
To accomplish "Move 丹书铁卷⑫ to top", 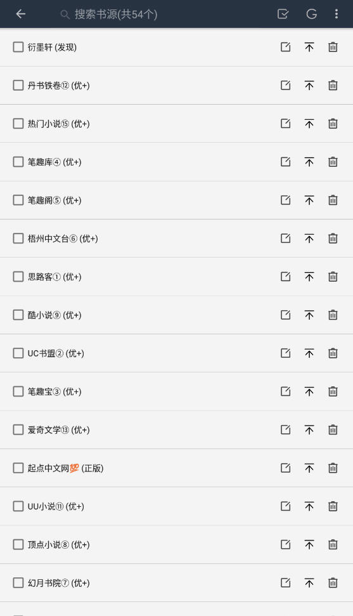I will tap(309, 85).
